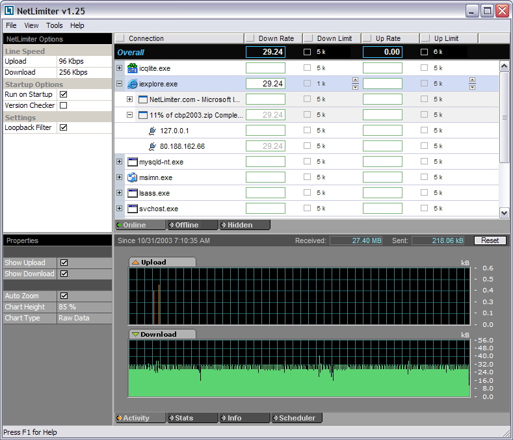Enable the Version Checker checkbox
The image size is (513, 440).
[64, 105]
